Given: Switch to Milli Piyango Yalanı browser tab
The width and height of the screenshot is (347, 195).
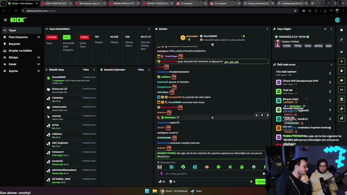Looking at the screenshot, I should coord(89,4).
